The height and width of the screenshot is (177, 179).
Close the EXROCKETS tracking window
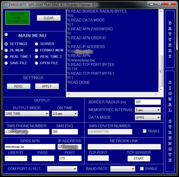170,4
